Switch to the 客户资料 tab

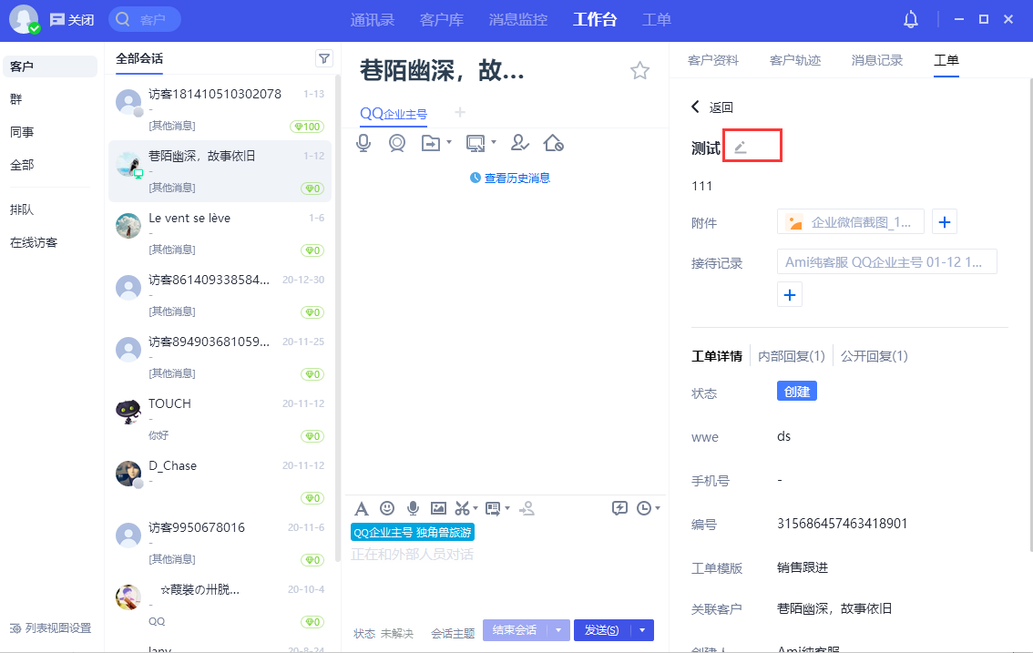click(713, 61)
